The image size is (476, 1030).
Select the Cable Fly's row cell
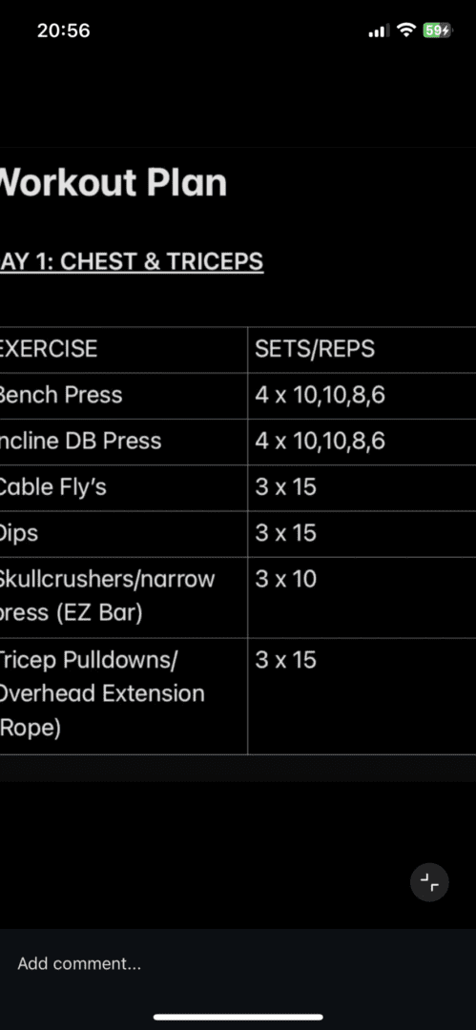(124, 487)
